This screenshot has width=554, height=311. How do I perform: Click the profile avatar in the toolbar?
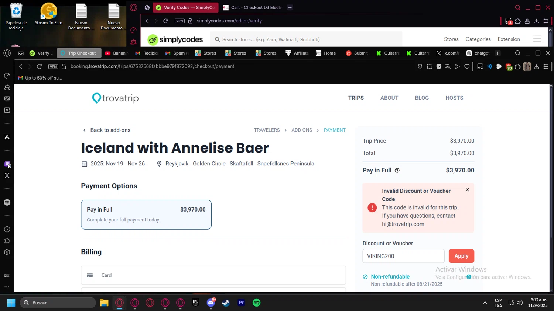[527, 67]
